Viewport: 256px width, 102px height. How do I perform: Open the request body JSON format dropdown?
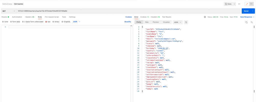point(76,22)
